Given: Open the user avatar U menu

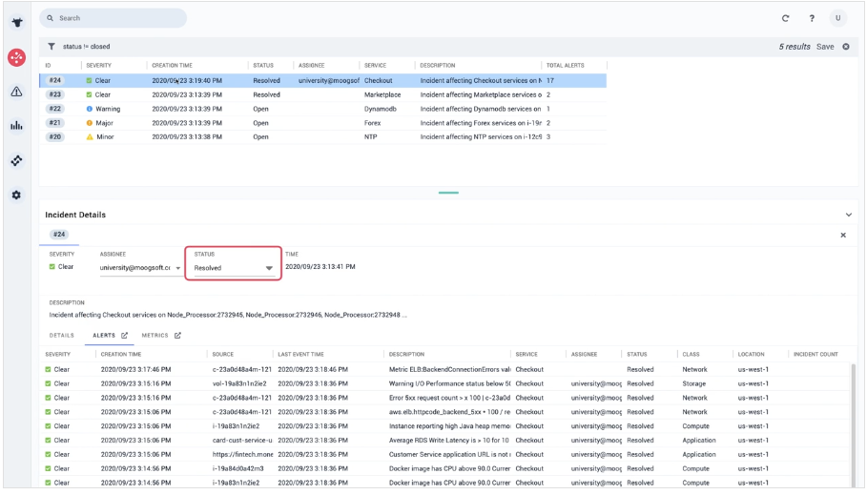Looking at the screenshot, I should point(838,18).
